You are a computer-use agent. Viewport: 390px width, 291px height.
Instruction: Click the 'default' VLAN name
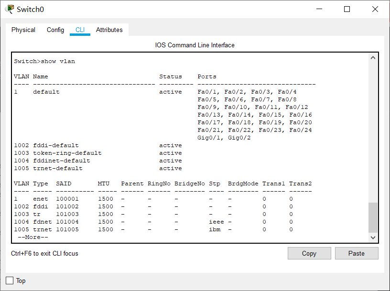click(46, 92)
